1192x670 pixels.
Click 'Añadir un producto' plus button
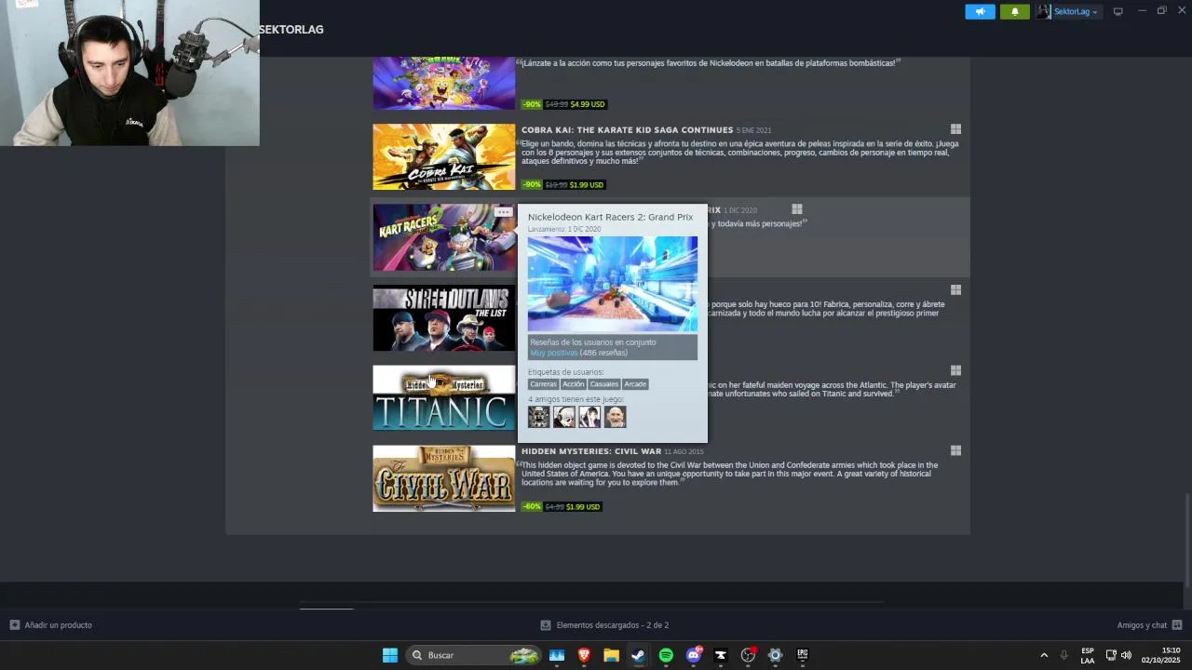coord(51,625)
